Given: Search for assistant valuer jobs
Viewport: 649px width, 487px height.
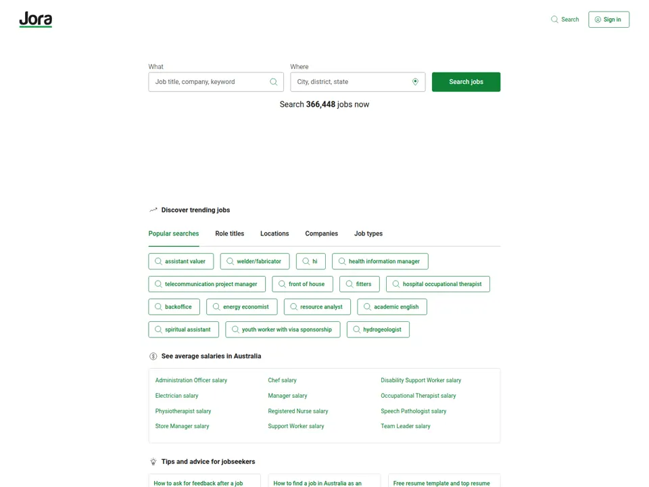Looking at the screenshot, I should tap(181, 261).
